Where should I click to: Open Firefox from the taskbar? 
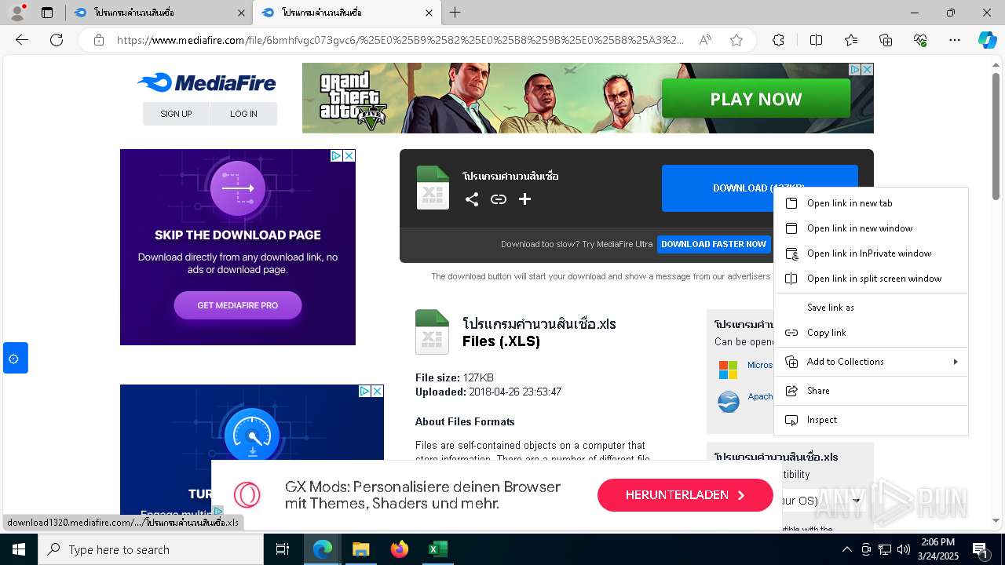point(399,549)
